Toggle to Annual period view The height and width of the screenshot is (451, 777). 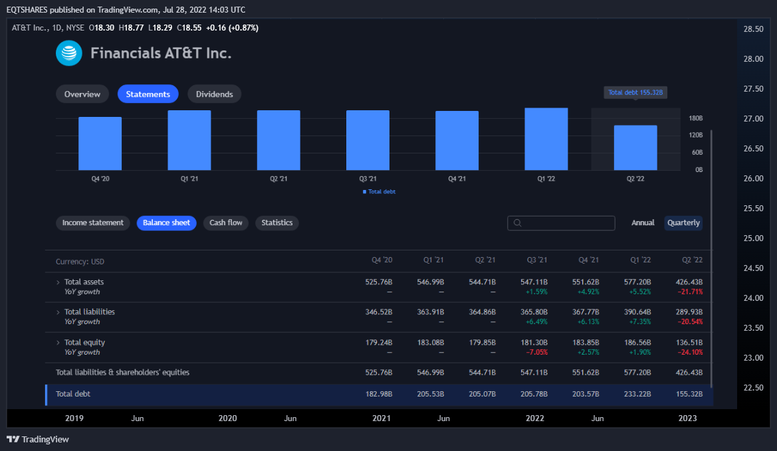coord(643,223)
